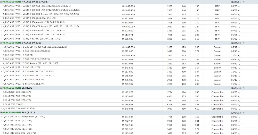
Task: Collapse the MERCEDES-BENZ S-CLASS (W221) group
Action: pyautogui.click(x=1, y=43)
